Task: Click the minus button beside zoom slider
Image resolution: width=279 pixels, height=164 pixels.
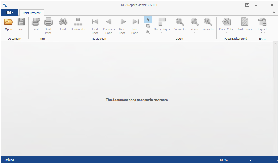Action: click(x=233, y=160)
